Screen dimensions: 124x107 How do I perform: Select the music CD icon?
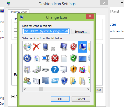tap(27, 47)
